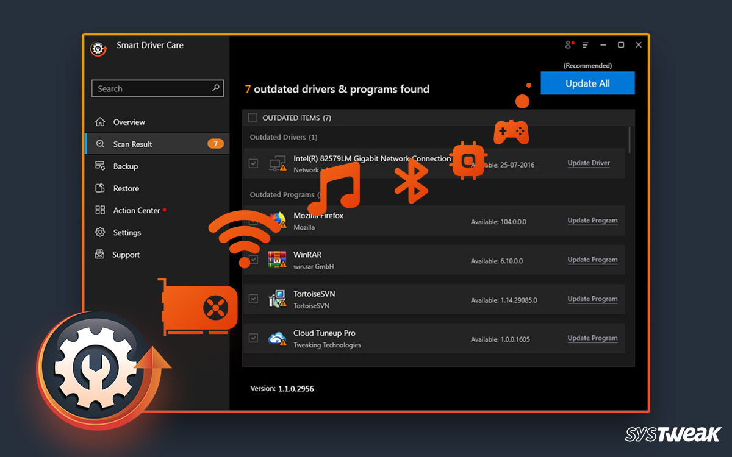Click the Smart Driver Care logo icon
Image resolution: width=732 pixels, height=457 pixels.
[x=98, y=48]
